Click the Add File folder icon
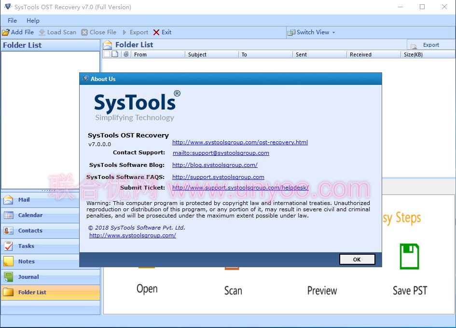Image resolution: width=456 pixels, height=328 pixels. pos(6,32)
